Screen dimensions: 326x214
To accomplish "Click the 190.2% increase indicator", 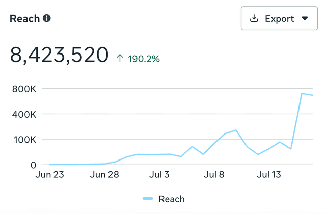I will (x=142, y=59).
